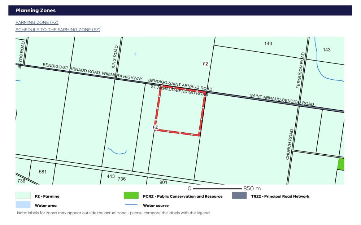Click inside the red-outlined highlighted parcel
361x225 pixels.
coord(180,112)
